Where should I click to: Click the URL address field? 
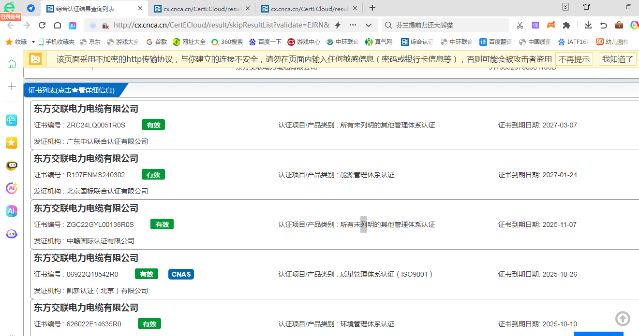click(223, 25)
